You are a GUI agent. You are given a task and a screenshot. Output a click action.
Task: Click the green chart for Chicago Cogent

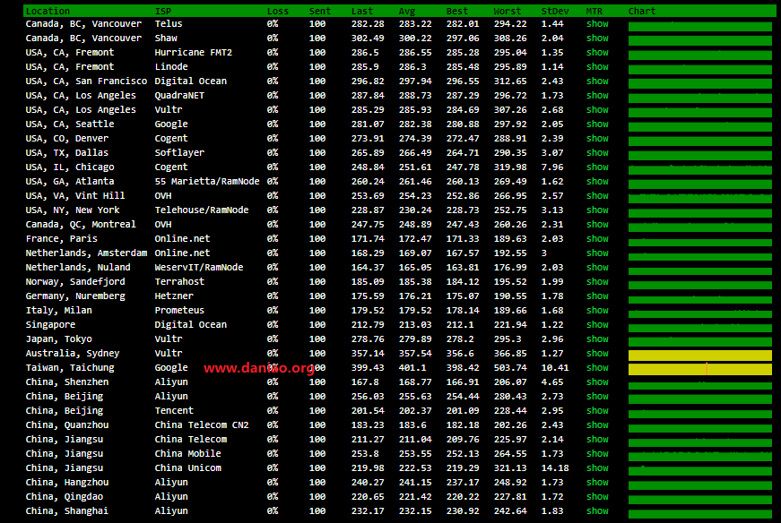700,169
